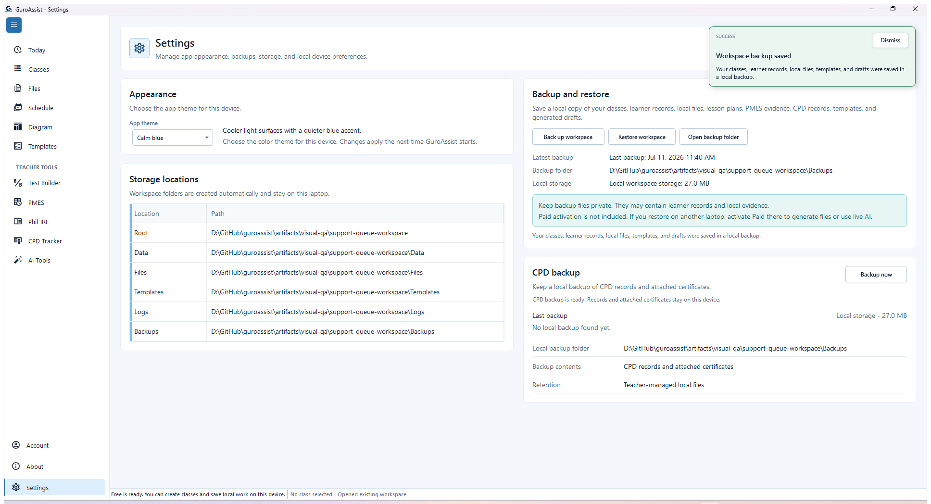The image size is (931, 504).
Task: Click the Phil-IRI book icon
Action: coord(18,221)
